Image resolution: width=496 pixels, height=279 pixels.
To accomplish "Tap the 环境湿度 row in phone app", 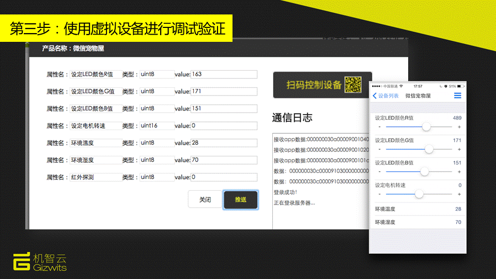I will tap(417, 222).
